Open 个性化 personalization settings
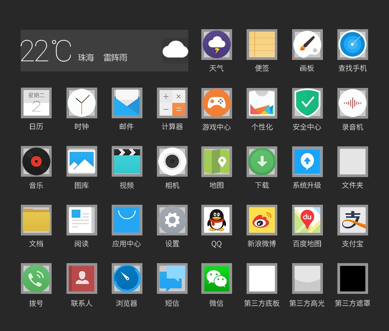389x331 pixels. [261, 103]
